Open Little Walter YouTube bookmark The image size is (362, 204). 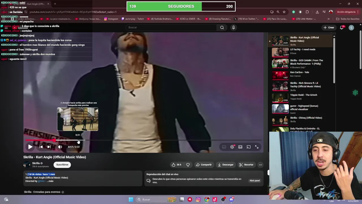point(303,19)
